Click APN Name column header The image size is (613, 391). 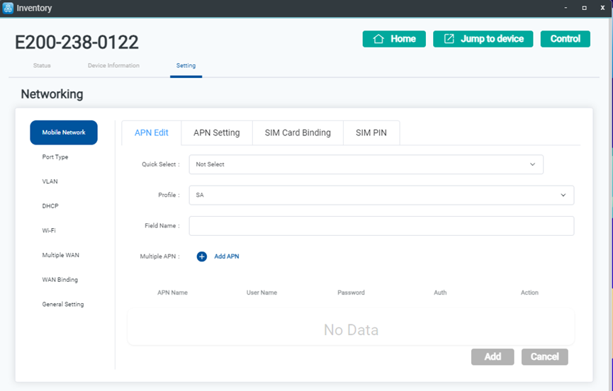click(172, 293)
